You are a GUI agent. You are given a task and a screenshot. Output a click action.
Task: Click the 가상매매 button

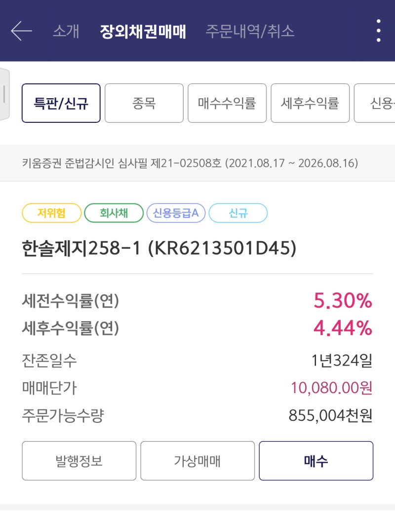197,461
